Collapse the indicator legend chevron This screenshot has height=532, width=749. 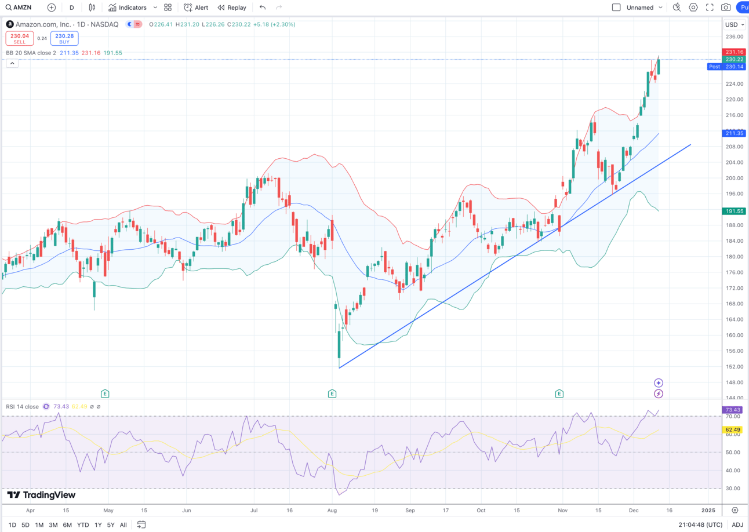(x=12, y=63)
